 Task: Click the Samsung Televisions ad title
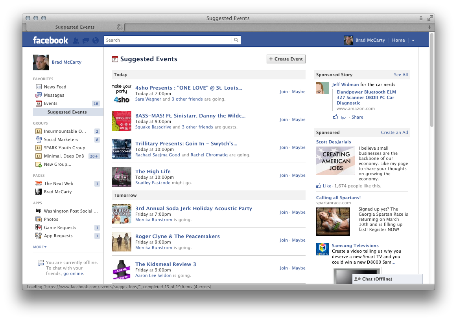tap(355, 246)
